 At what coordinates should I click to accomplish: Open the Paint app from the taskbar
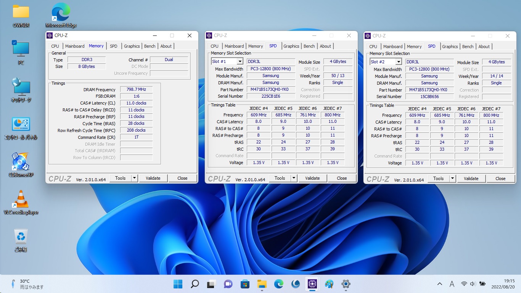point(329,284)
